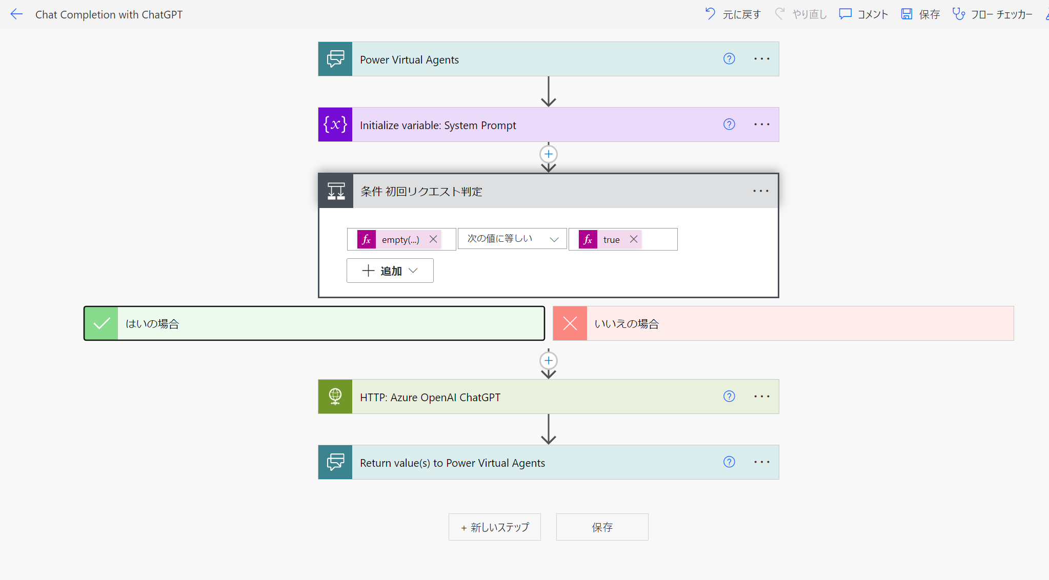This screenshot has height=580, width=1049.
Task: Open help for Initialize variable step
Action: coord(729,125)
